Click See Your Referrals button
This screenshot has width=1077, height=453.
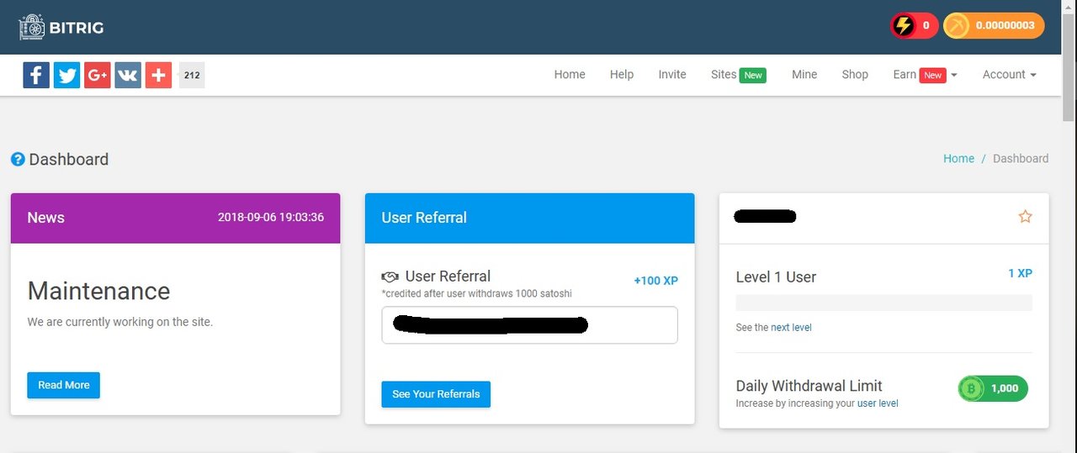[436, 394]
